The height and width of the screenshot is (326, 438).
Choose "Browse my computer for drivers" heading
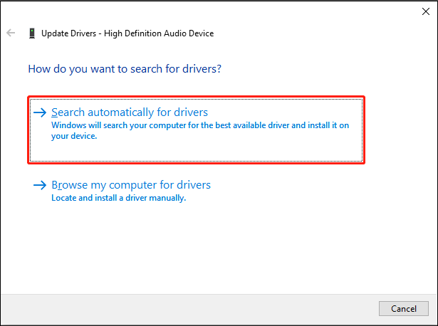131,185
